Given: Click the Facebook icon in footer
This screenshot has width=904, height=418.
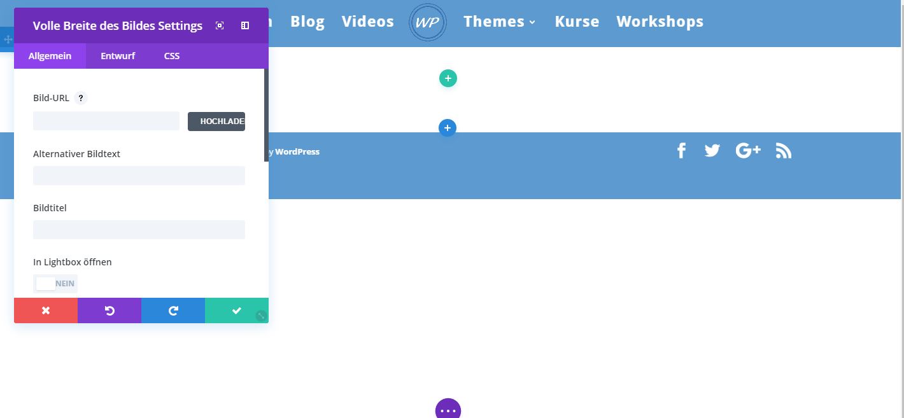Looking at the screenshot, I should click(x=681, y=151).
